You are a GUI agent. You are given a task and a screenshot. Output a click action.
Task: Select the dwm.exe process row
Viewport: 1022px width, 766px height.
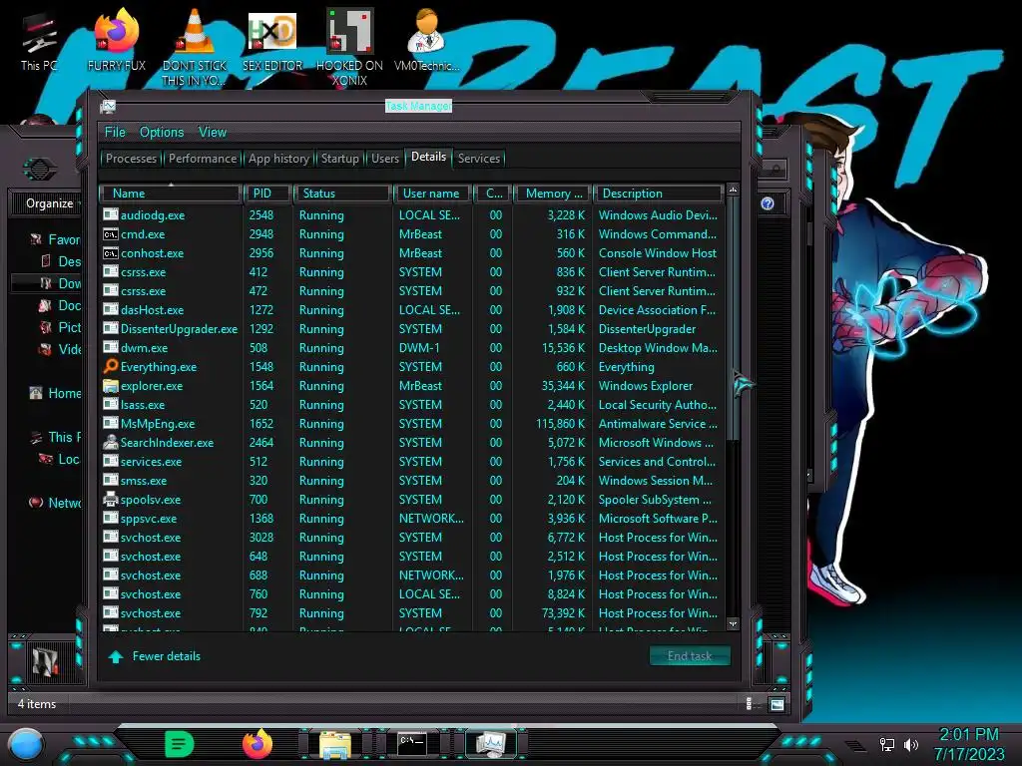tap(412, 348)
